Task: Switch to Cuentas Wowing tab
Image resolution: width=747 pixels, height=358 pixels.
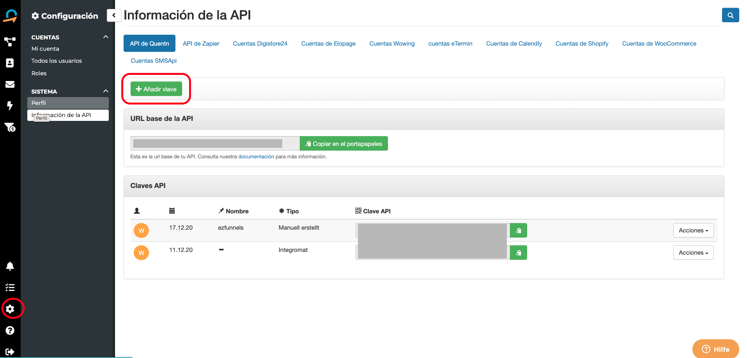Action: (392, 43)
